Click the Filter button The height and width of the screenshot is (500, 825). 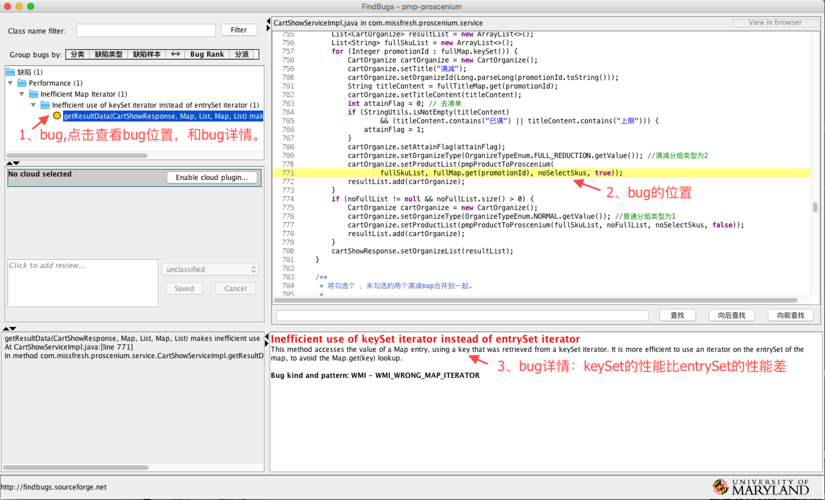(239, 30)
